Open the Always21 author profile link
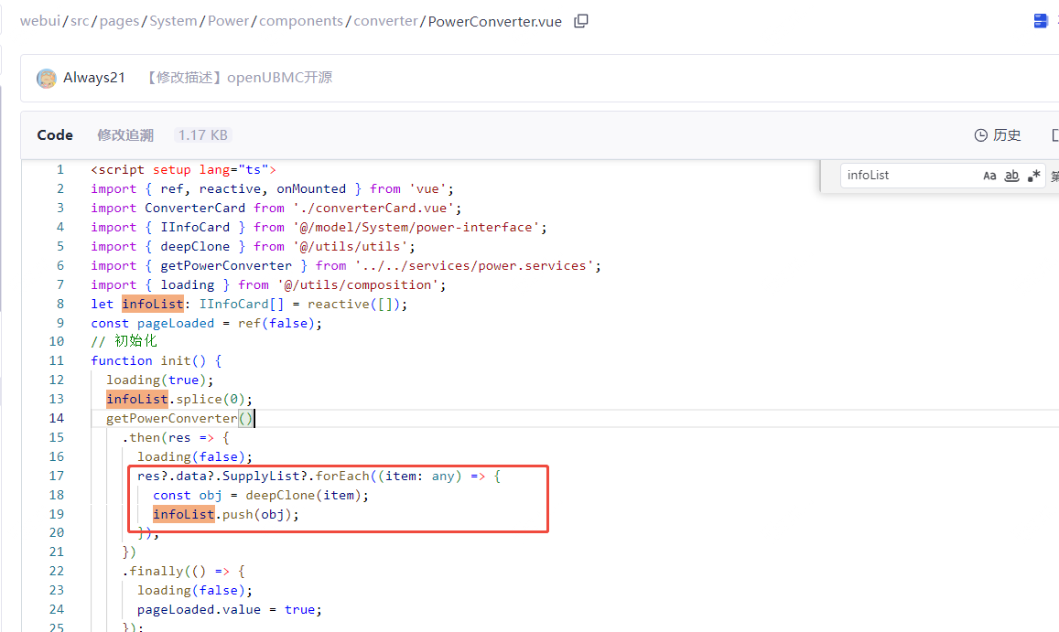Viewport: 1059px width, 632px height. (94, 78)
